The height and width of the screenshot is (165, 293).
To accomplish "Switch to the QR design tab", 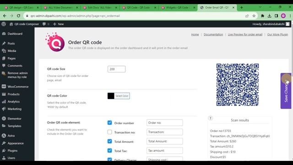I will pyautogui.click(x=22, y=8).
